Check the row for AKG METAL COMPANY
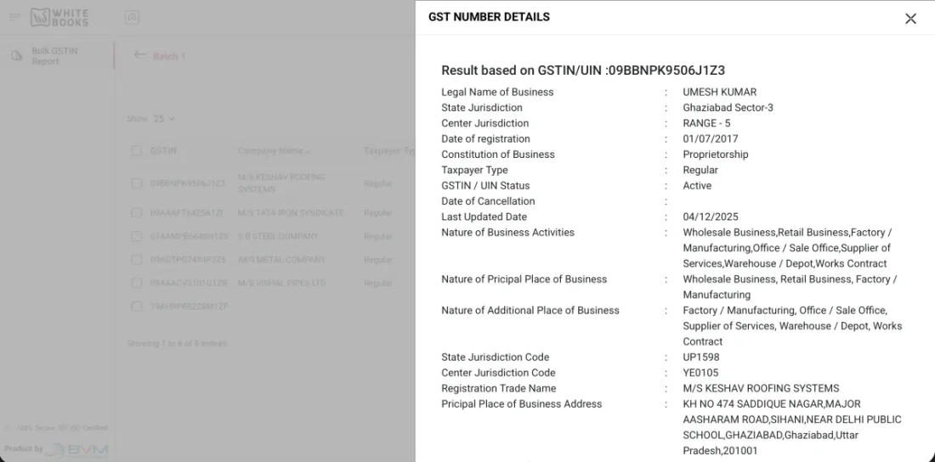The image size is (935, 462). [x=137, y=260]
